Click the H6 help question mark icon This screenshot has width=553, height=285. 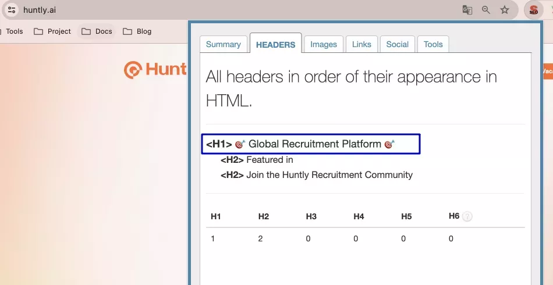467,216
